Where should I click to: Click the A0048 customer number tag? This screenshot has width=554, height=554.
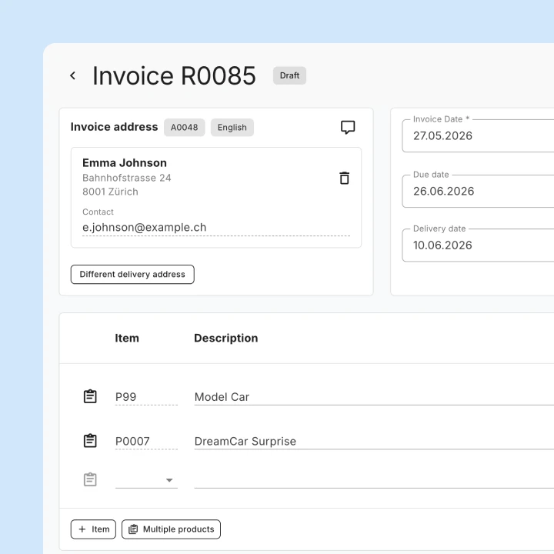click(184, 127)
